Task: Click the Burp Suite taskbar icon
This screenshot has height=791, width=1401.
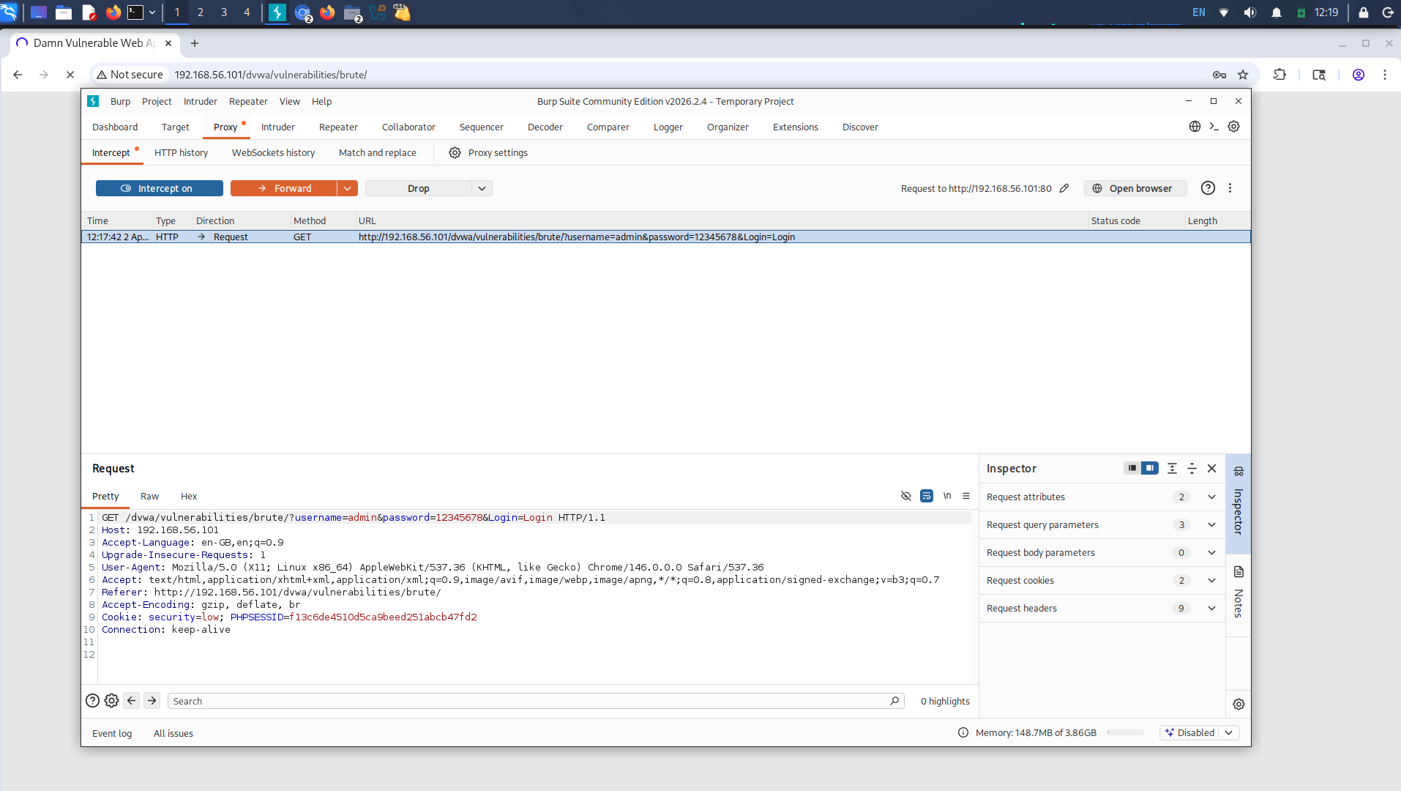Action: (x=277, y=12)
